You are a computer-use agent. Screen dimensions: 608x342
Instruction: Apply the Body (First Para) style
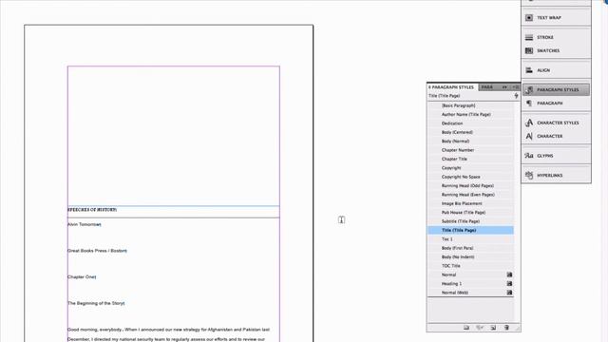pos(471,248)
